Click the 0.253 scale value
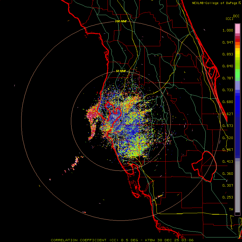 tap(228, 197)
